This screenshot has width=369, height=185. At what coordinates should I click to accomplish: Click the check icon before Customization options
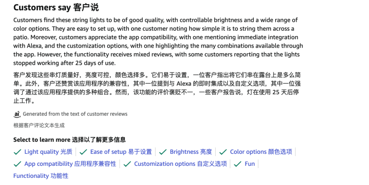[x=128, y=164]
